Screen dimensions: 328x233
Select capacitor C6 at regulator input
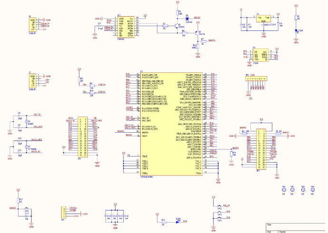(241, 25)
